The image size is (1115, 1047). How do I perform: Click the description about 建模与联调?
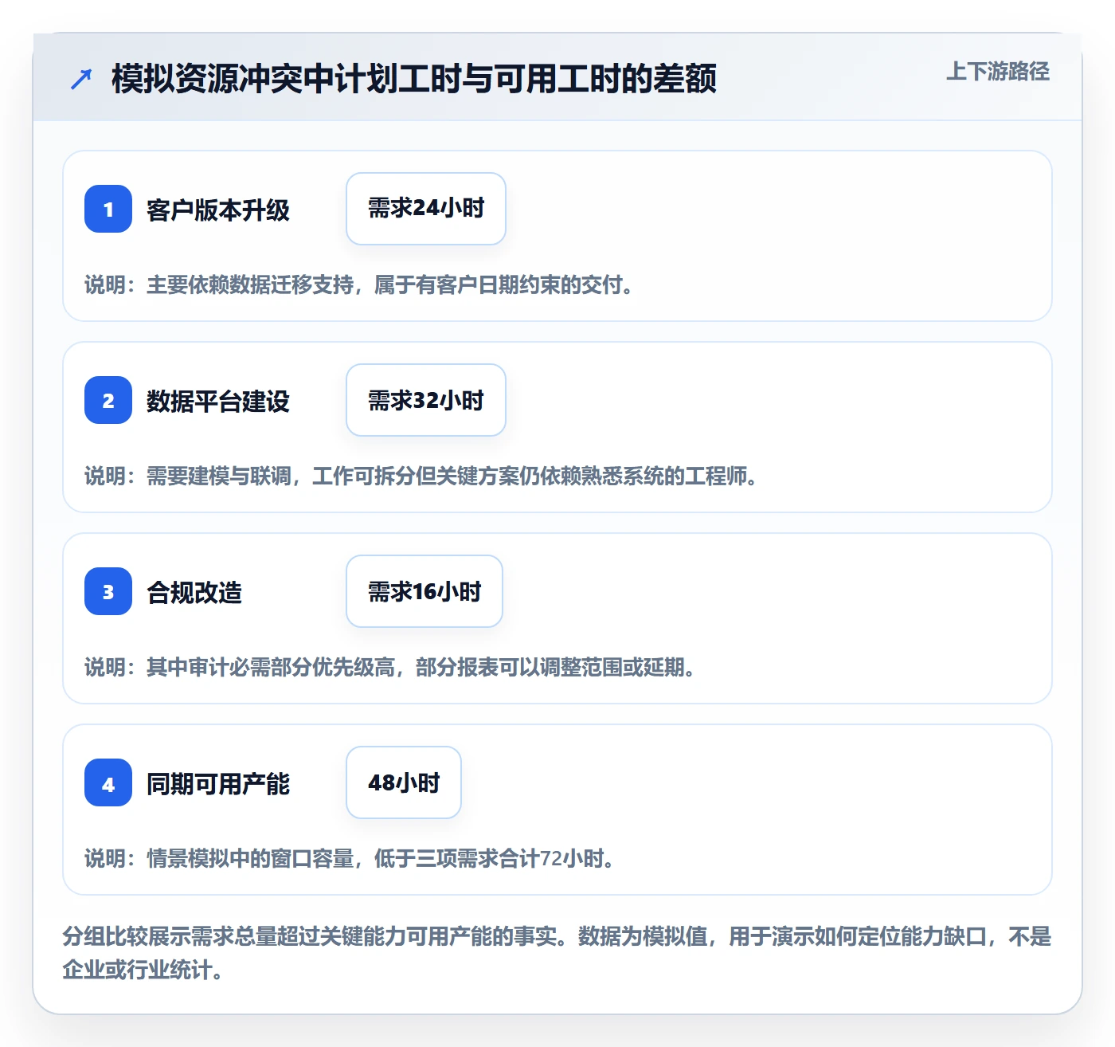click(x=421, y=476)
